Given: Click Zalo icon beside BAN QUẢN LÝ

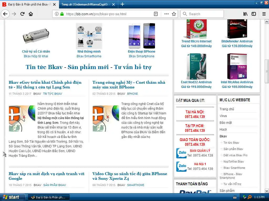Looking at the screenshot, I should point(181,153).
